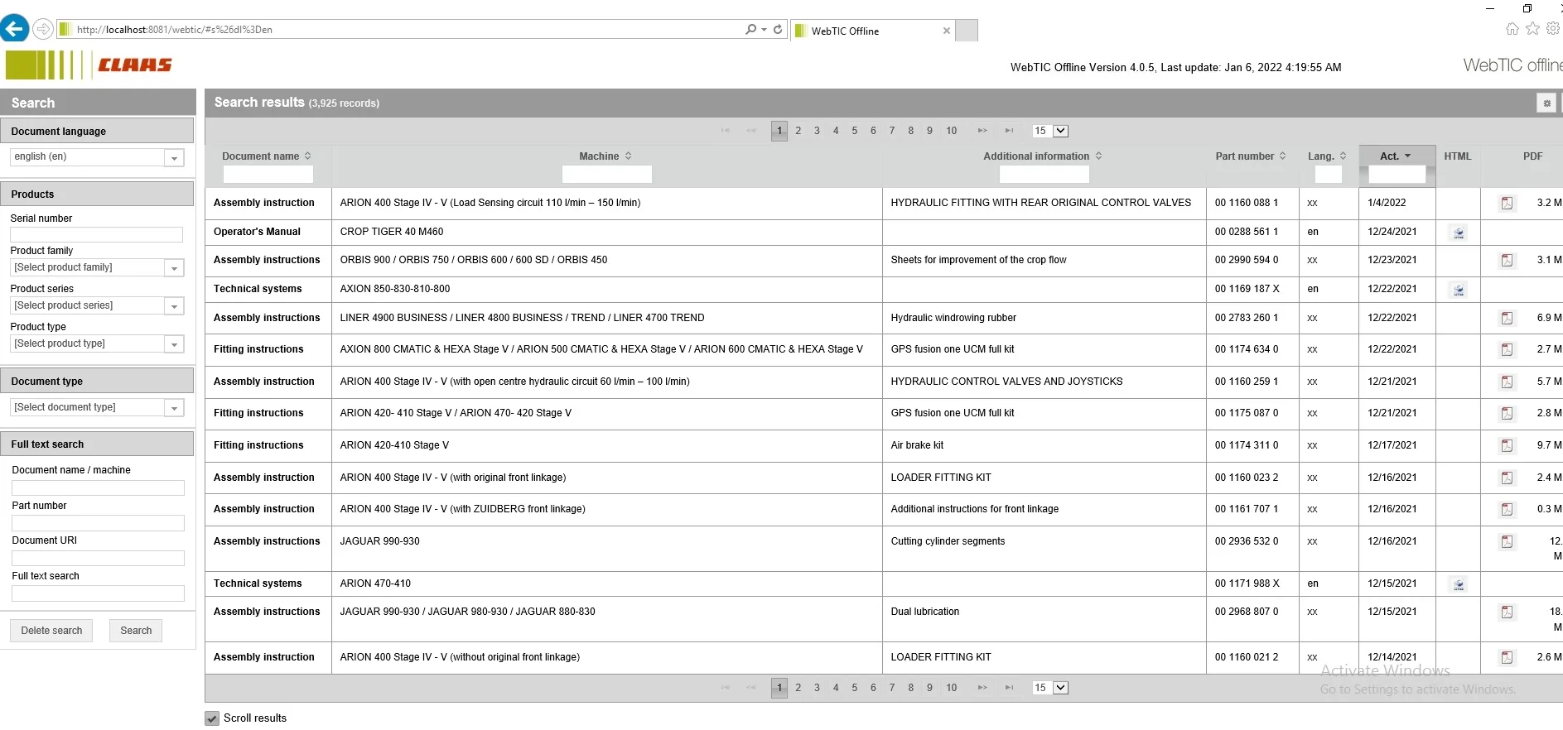Open browser tools gear menu
This screenshot has height=730, width=1563.
click(x=1553, y=29)
